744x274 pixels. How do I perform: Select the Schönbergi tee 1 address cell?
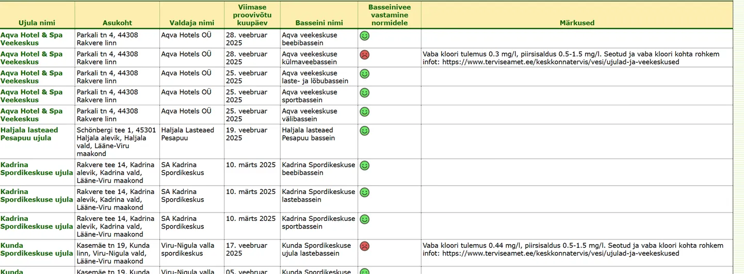[117, 142]
